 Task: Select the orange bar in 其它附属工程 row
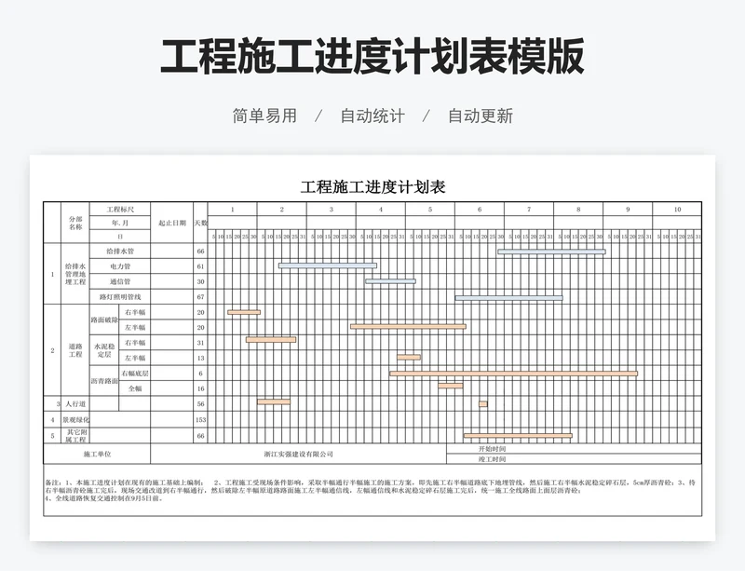(x=518, y=436)
